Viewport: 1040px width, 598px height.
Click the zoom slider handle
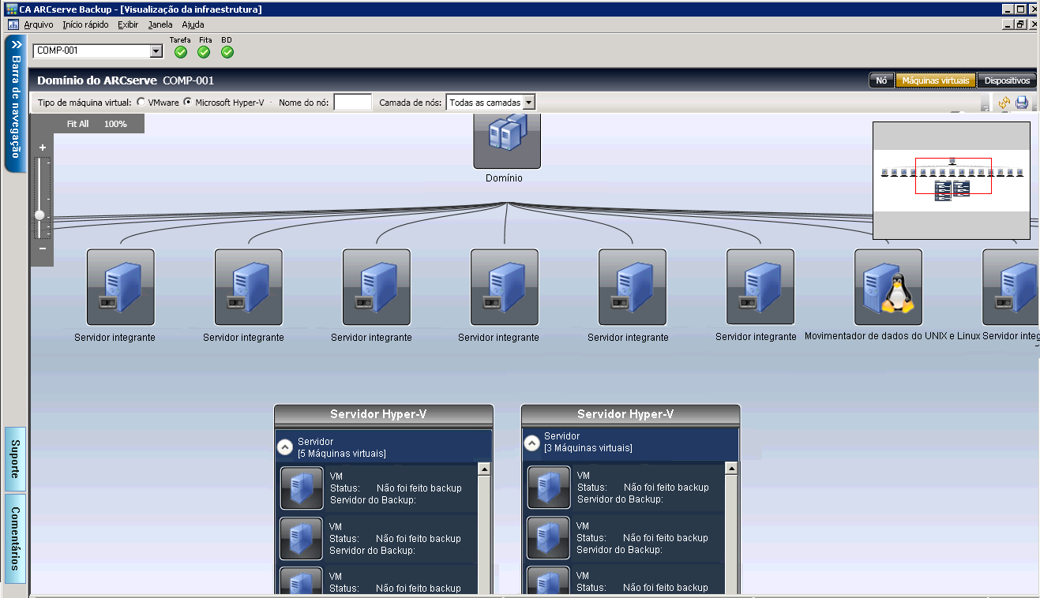(39, 215)
